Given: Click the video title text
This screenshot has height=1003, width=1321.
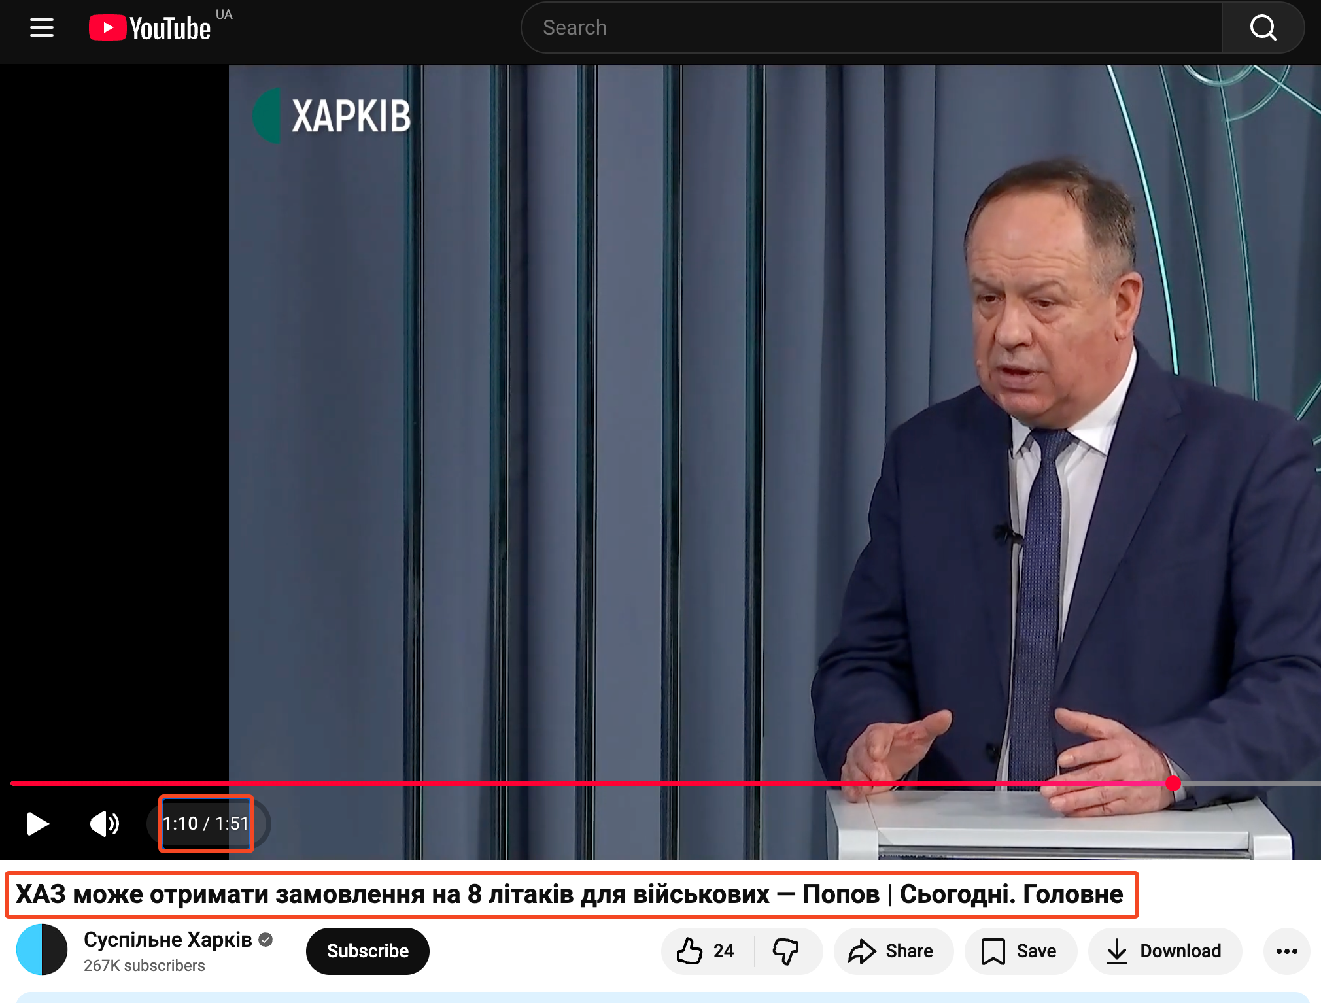Looking at the screenshot, I should [x=569, y=894].
